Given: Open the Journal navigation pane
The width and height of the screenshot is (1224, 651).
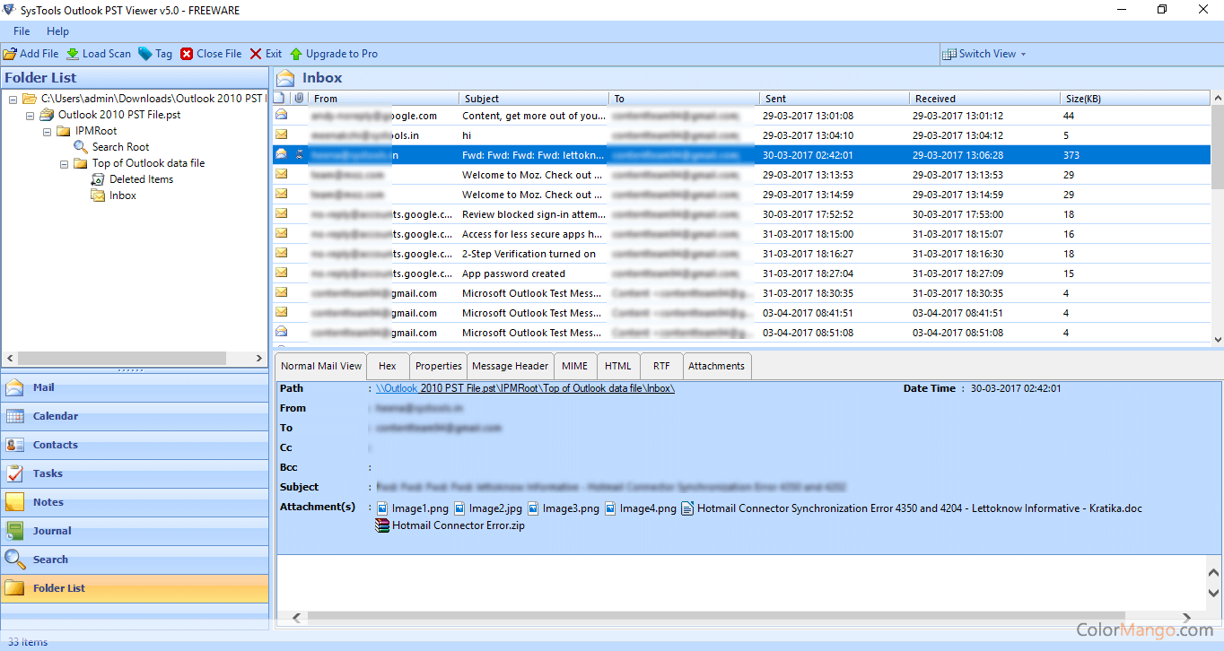Looking at the screenshot, I should click(x=135, y=531).
